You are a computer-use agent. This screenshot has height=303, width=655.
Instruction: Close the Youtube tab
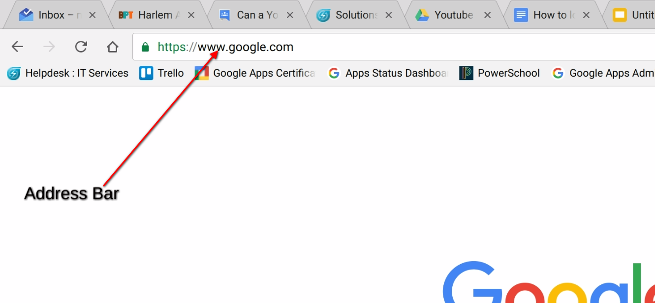click(487, 15)
